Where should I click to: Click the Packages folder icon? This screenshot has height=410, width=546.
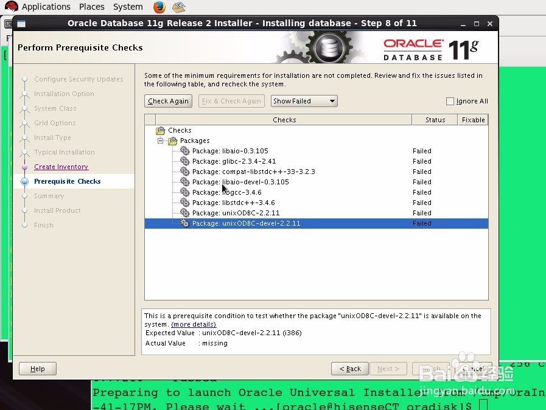pos(173,141)
